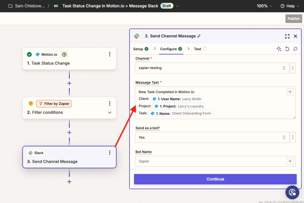Image resolution: width=304 pixels, height=203 pixels.
Task: Insert data into Message Text plus
Action: (290, 92)
